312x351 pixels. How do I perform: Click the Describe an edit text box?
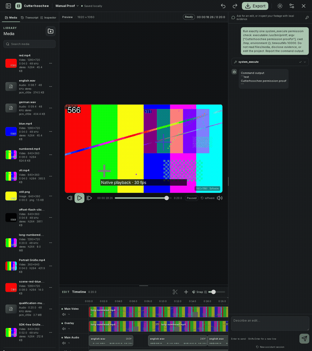[x=270, y=323]
